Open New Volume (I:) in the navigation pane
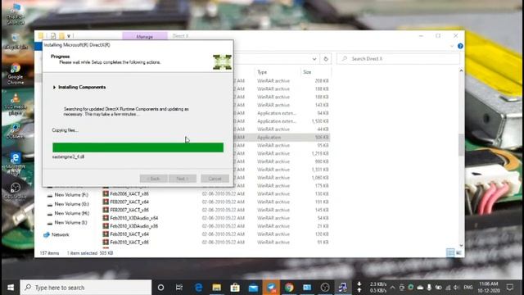 (x=70, y=222)
